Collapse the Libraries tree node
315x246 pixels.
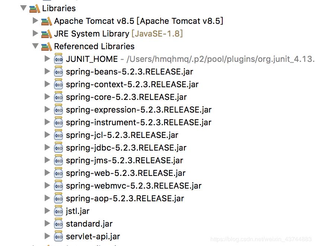tap(23, 8)
